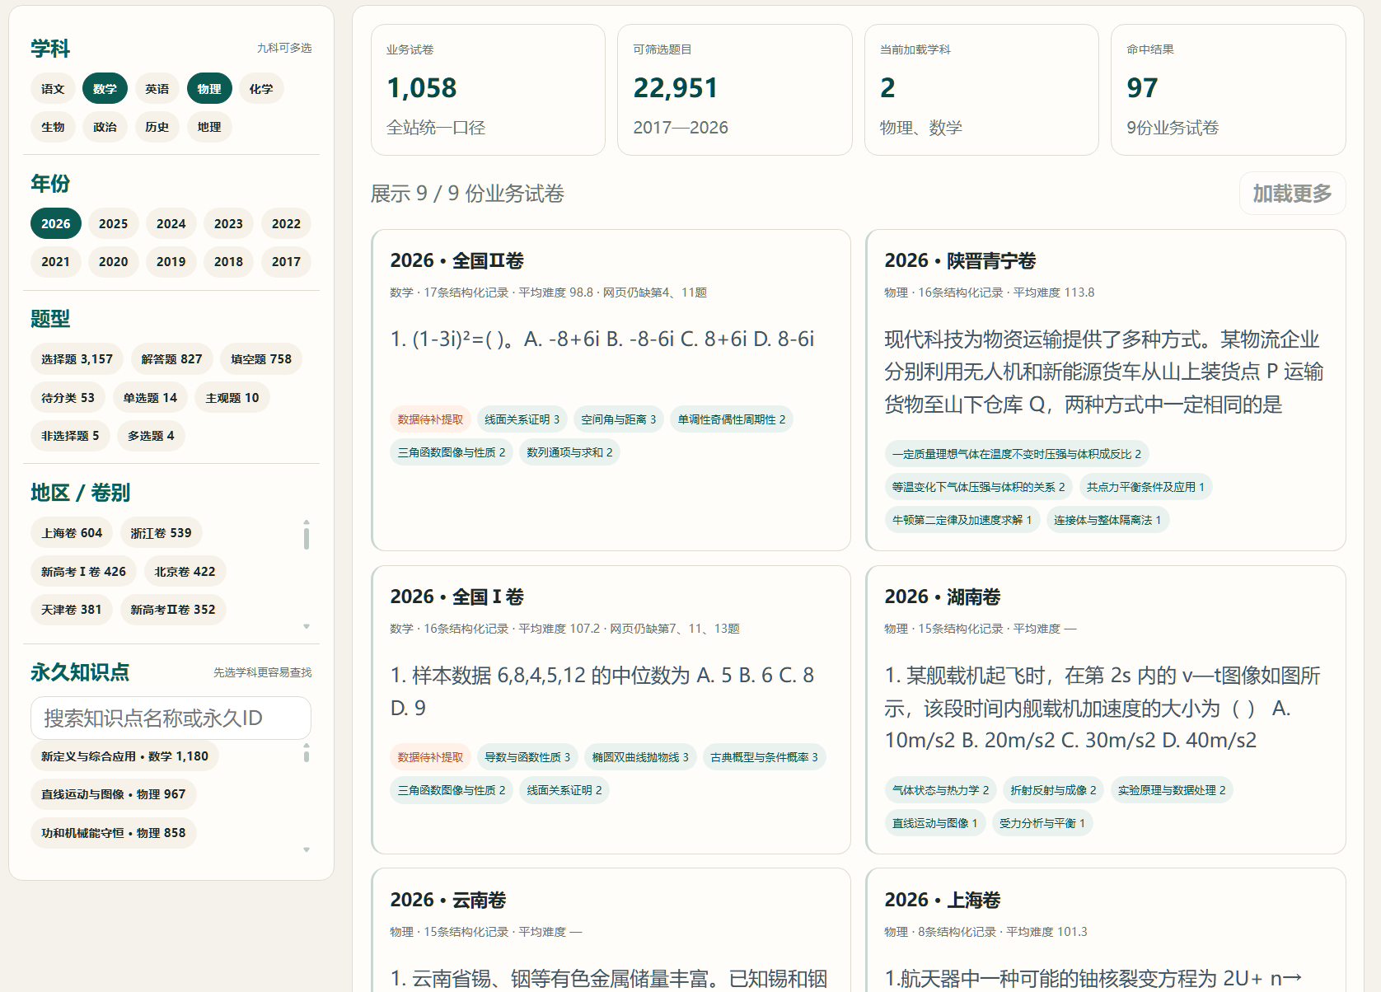Select 新定义与综合应用 · 数学 1,180 knowledge point
Viewport: 1381px width, 992px height.
[x=124, y=756]
